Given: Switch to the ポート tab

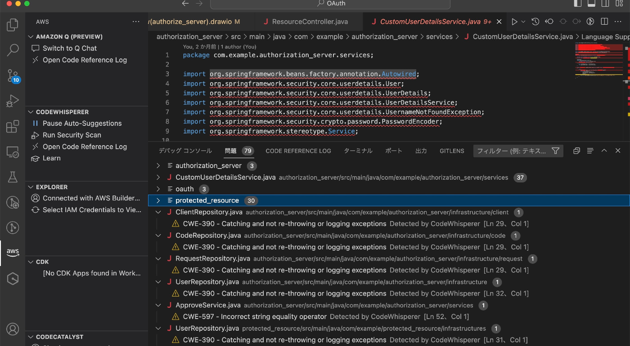Looking at the screenshot, I should point(394,151).
